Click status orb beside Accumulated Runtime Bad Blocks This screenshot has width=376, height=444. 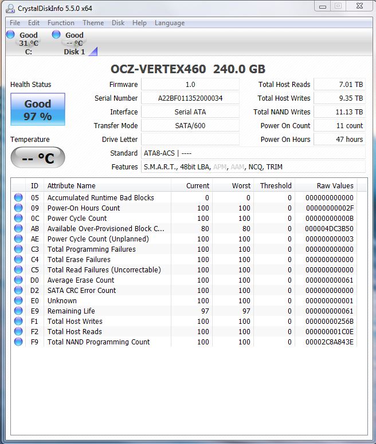point(19,198)
